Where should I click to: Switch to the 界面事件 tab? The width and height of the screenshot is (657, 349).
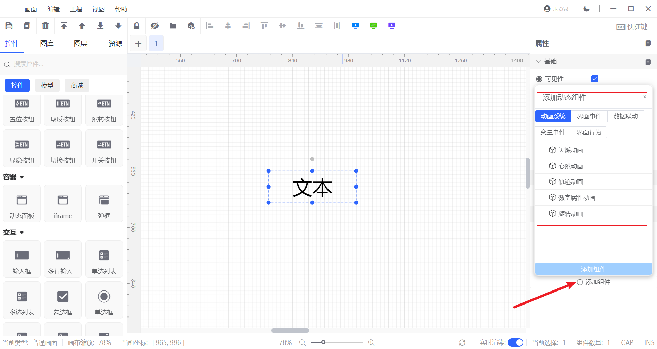[589, 116]
